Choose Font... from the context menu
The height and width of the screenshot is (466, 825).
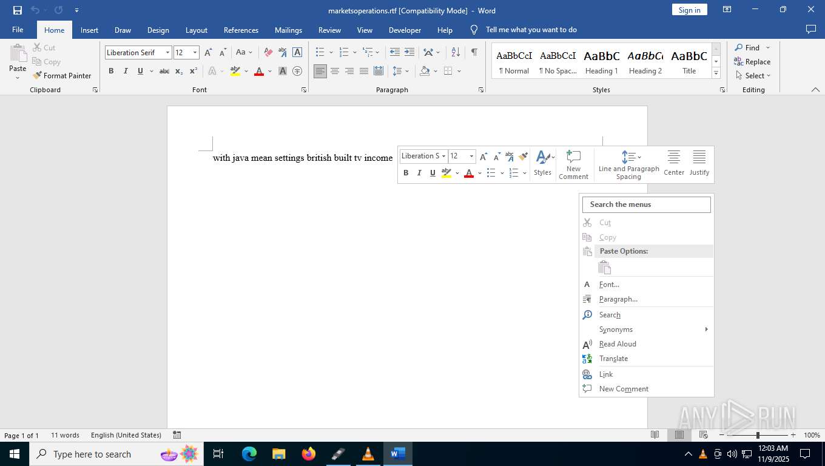pos(647,285)
